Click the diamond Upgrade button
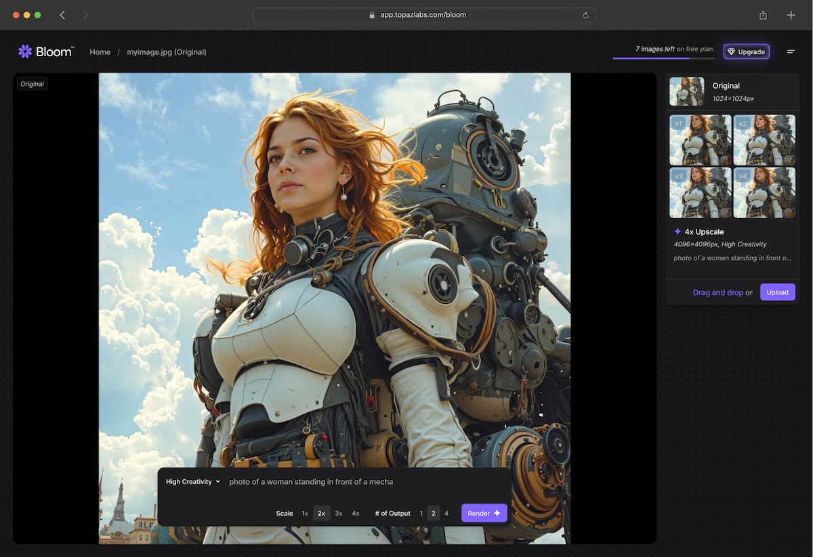 (x=746, y=51)
